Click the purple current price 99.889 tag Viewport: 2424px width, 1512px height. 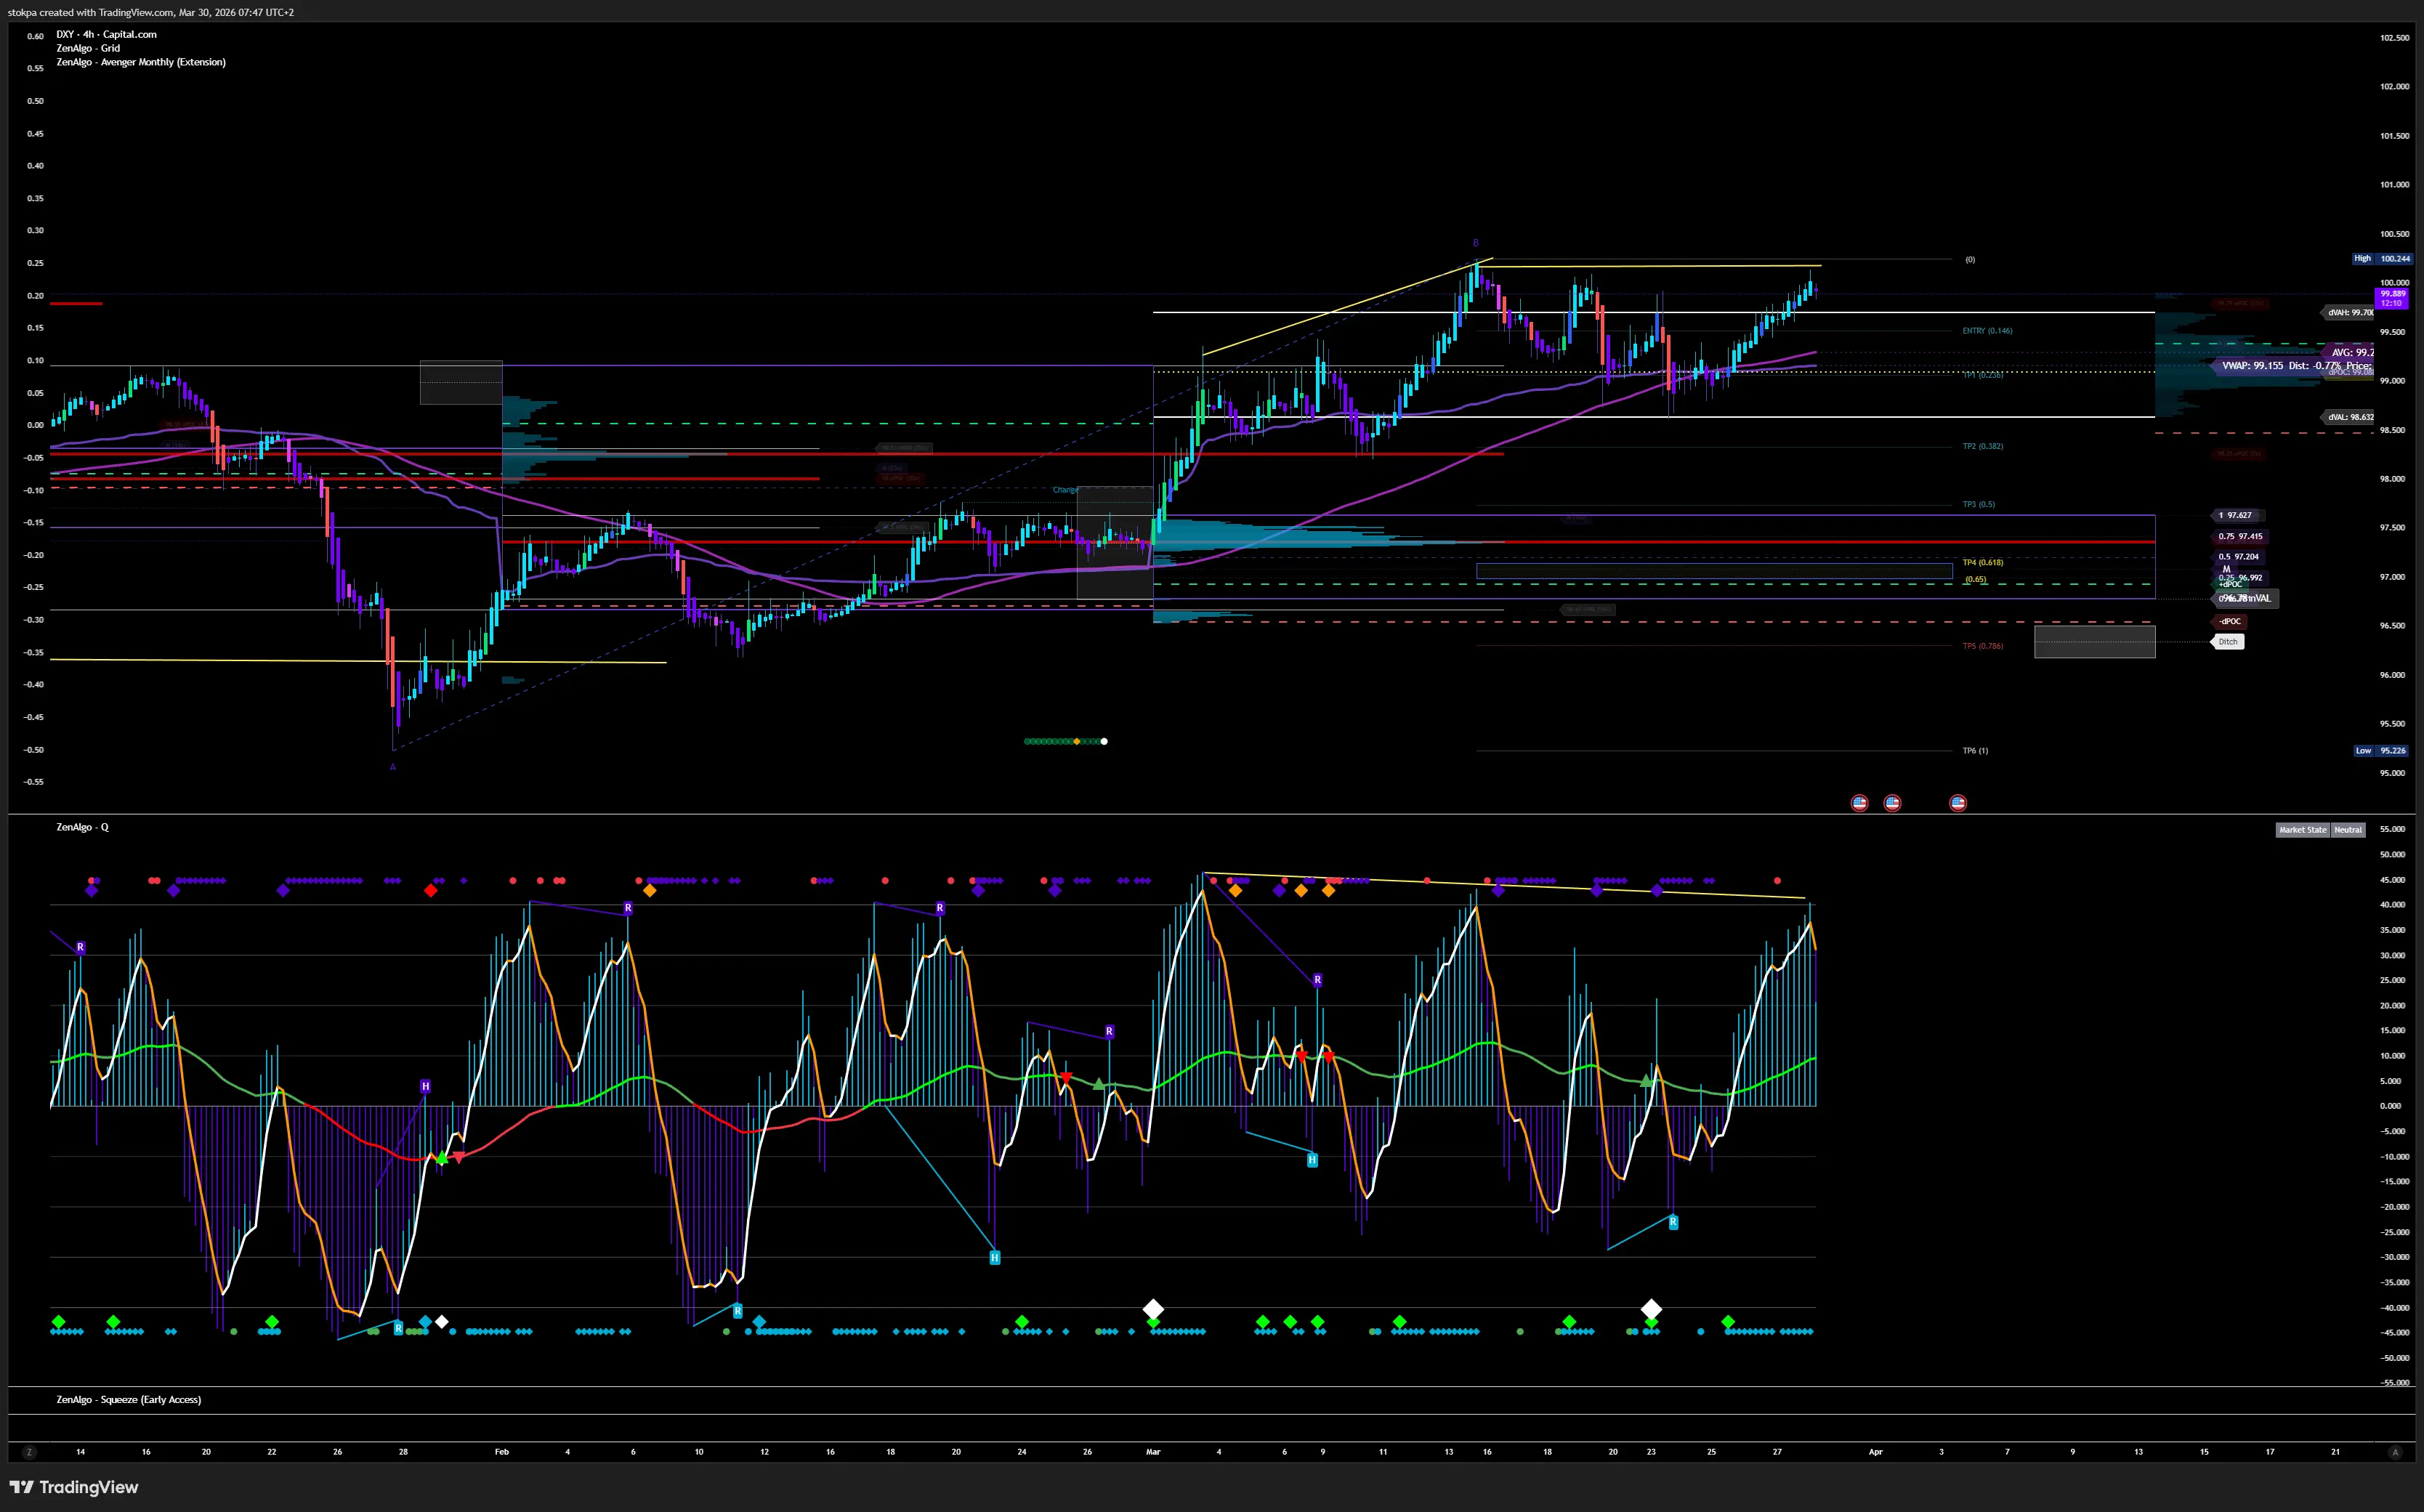(x=2391, y=298)
